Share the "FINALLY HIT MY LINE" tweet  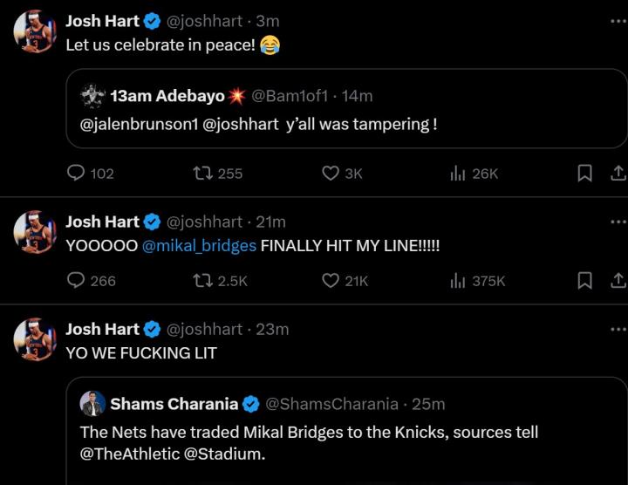(617, 280)
